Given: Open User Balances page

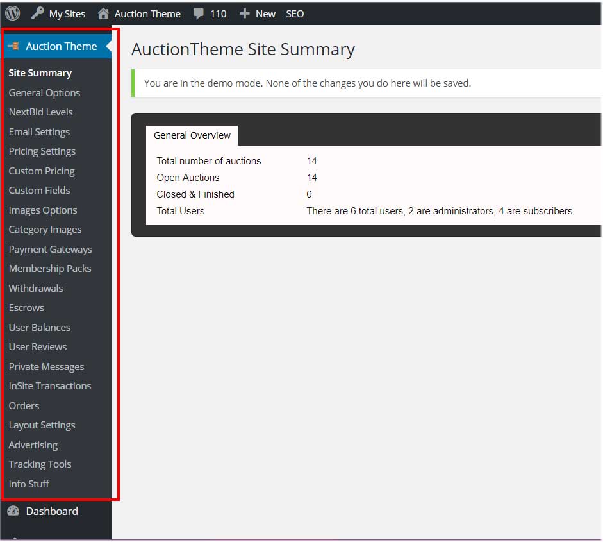Looking at the screenshot, I should tap(40, 328).
